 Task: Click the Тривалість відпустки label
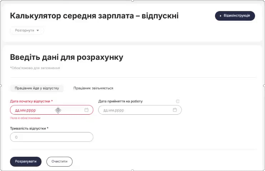29,129
